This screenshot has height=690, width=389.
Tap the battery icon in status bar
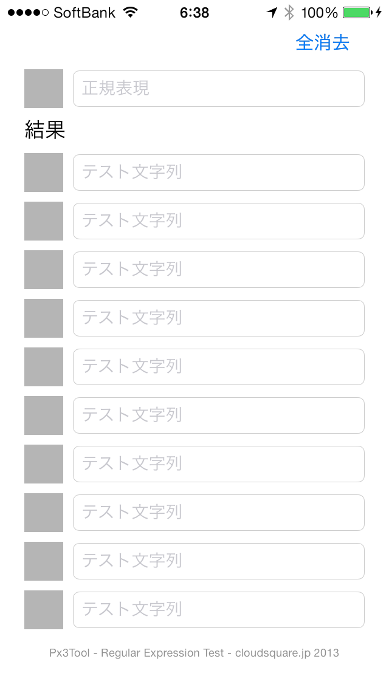tap(357, 12)
